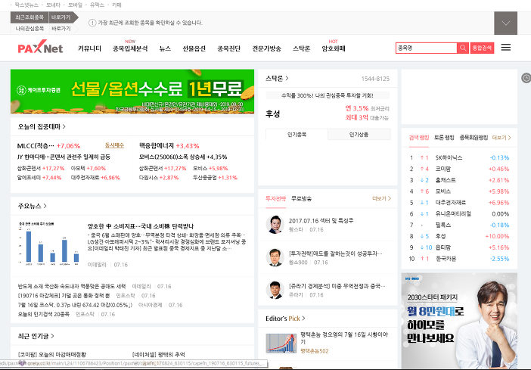This screenshot has height=370, width=531.
Task: Click the 종목명 search input field
Action: pyautogui.click(x=427, y=48)
